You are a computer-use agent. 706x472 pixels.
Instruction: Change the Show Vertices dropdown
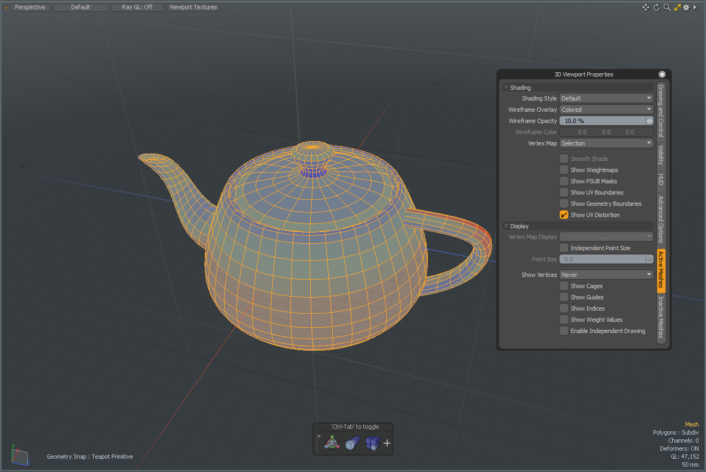(606, 274)
